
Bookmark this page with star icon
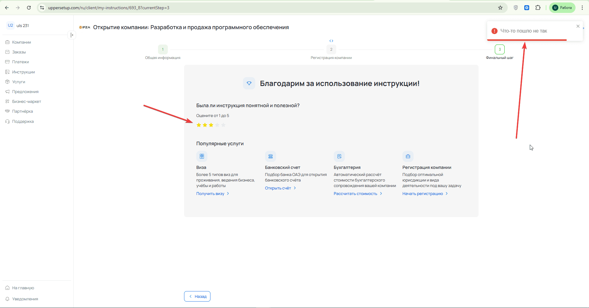pos(500,8)
